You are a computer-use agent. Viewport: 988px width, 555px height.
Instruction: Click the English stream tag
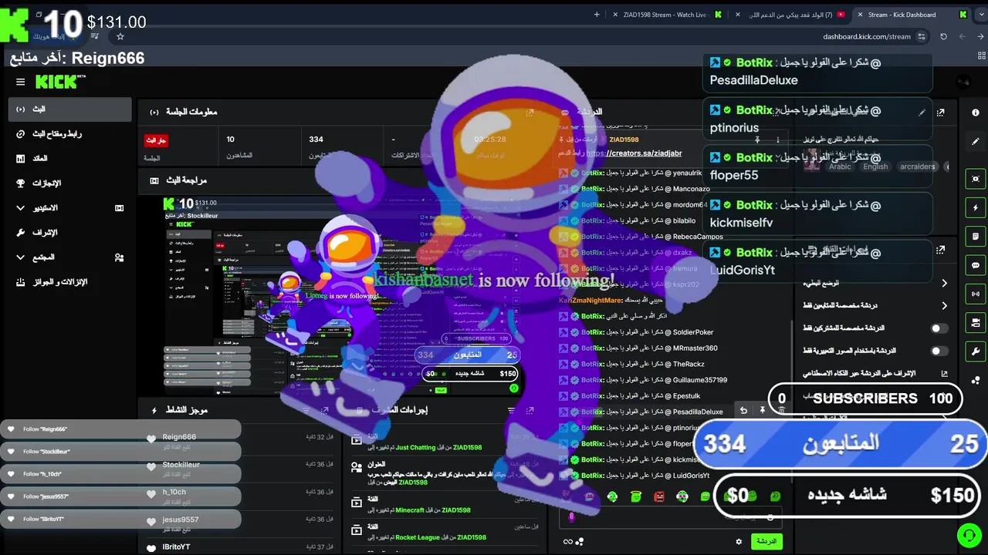click(x=875, y=166)
